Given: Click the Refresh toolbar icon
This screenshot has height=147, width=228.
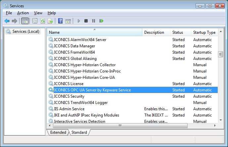Looking at the screenshot, I should (x=43, y=21).
